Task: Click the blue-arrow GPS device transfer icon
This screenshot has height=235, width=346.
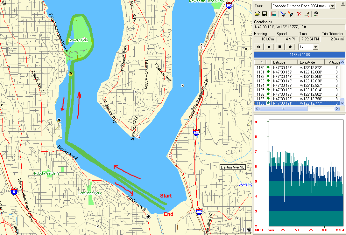Action: click(282, 14)
